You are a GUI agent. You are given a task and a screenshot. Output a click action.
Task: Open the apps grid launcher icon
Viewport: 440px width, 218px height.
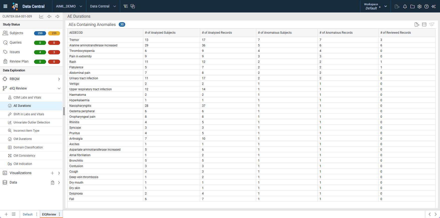5,6
